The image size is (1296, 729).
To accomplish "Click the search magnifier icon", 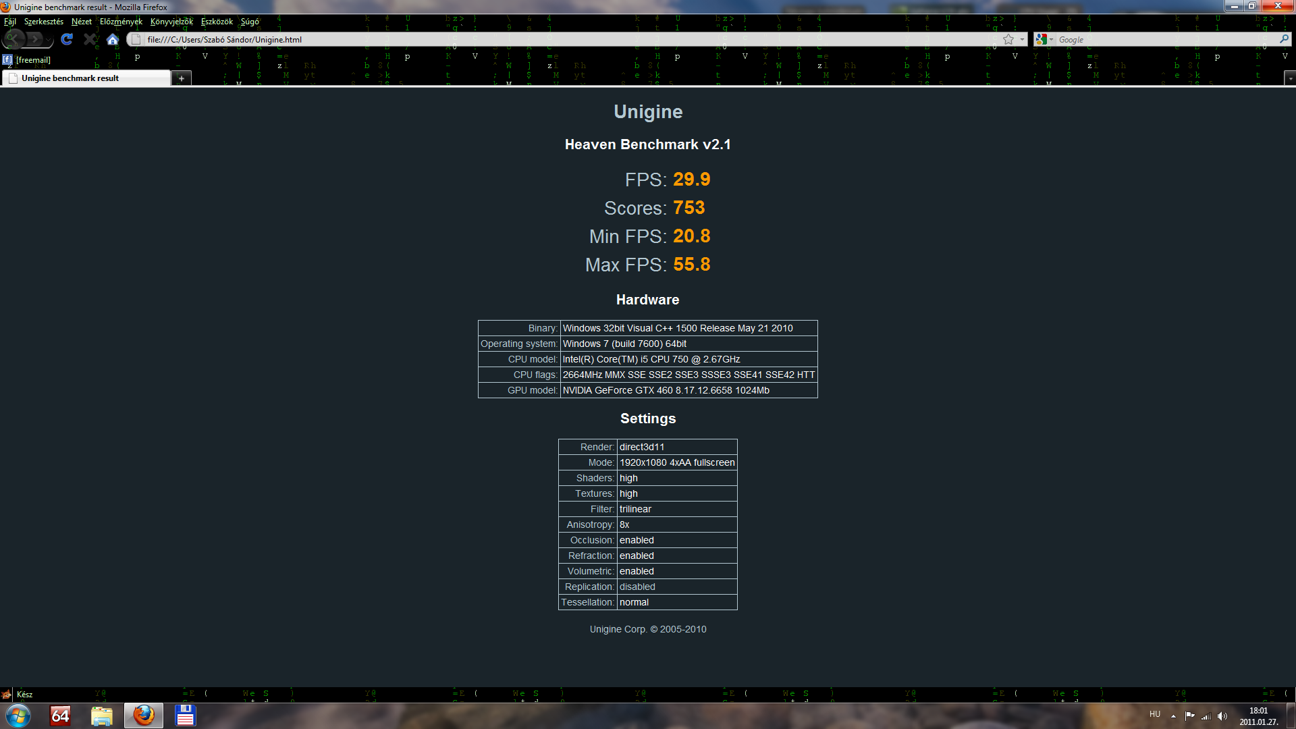I will click(1284, 39).
